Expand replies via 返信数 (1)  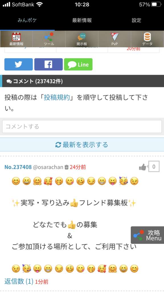coord(19,281)
